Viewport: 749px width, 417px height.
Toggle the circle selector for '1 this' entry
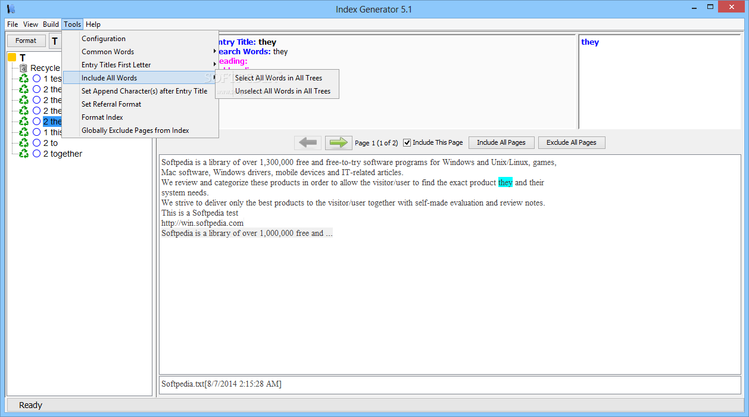tap(37, 132)
